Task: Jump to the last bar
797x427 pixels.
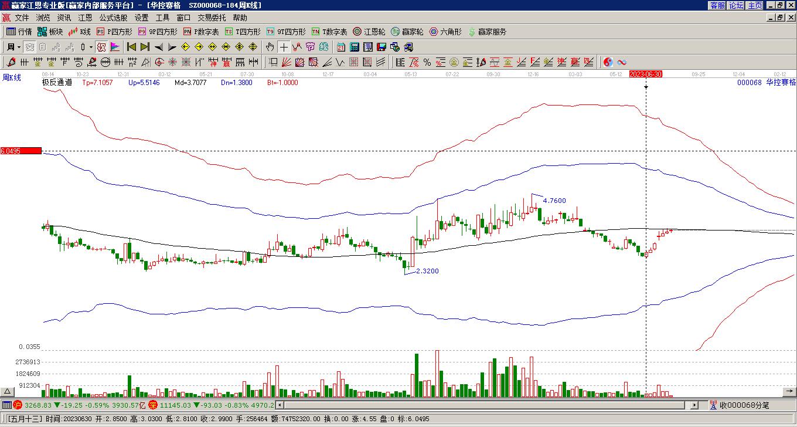Action: click(x=145, y=47)
